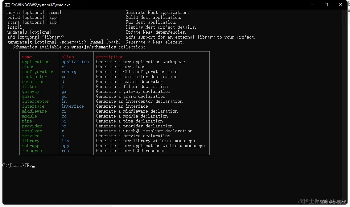Click 'controller' in the name column
The image size is (350, 207).
tap(34, 77)
